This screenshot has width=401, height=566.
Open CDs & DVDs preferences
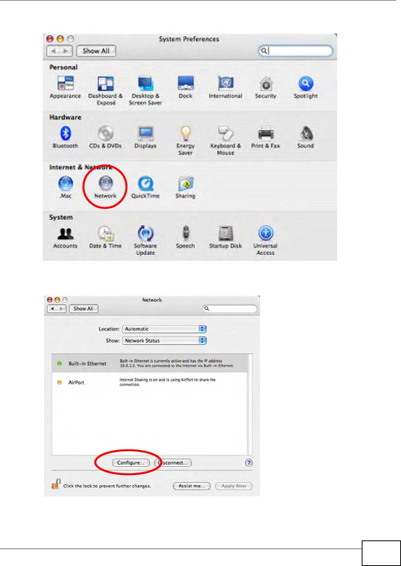coord(105,133)
